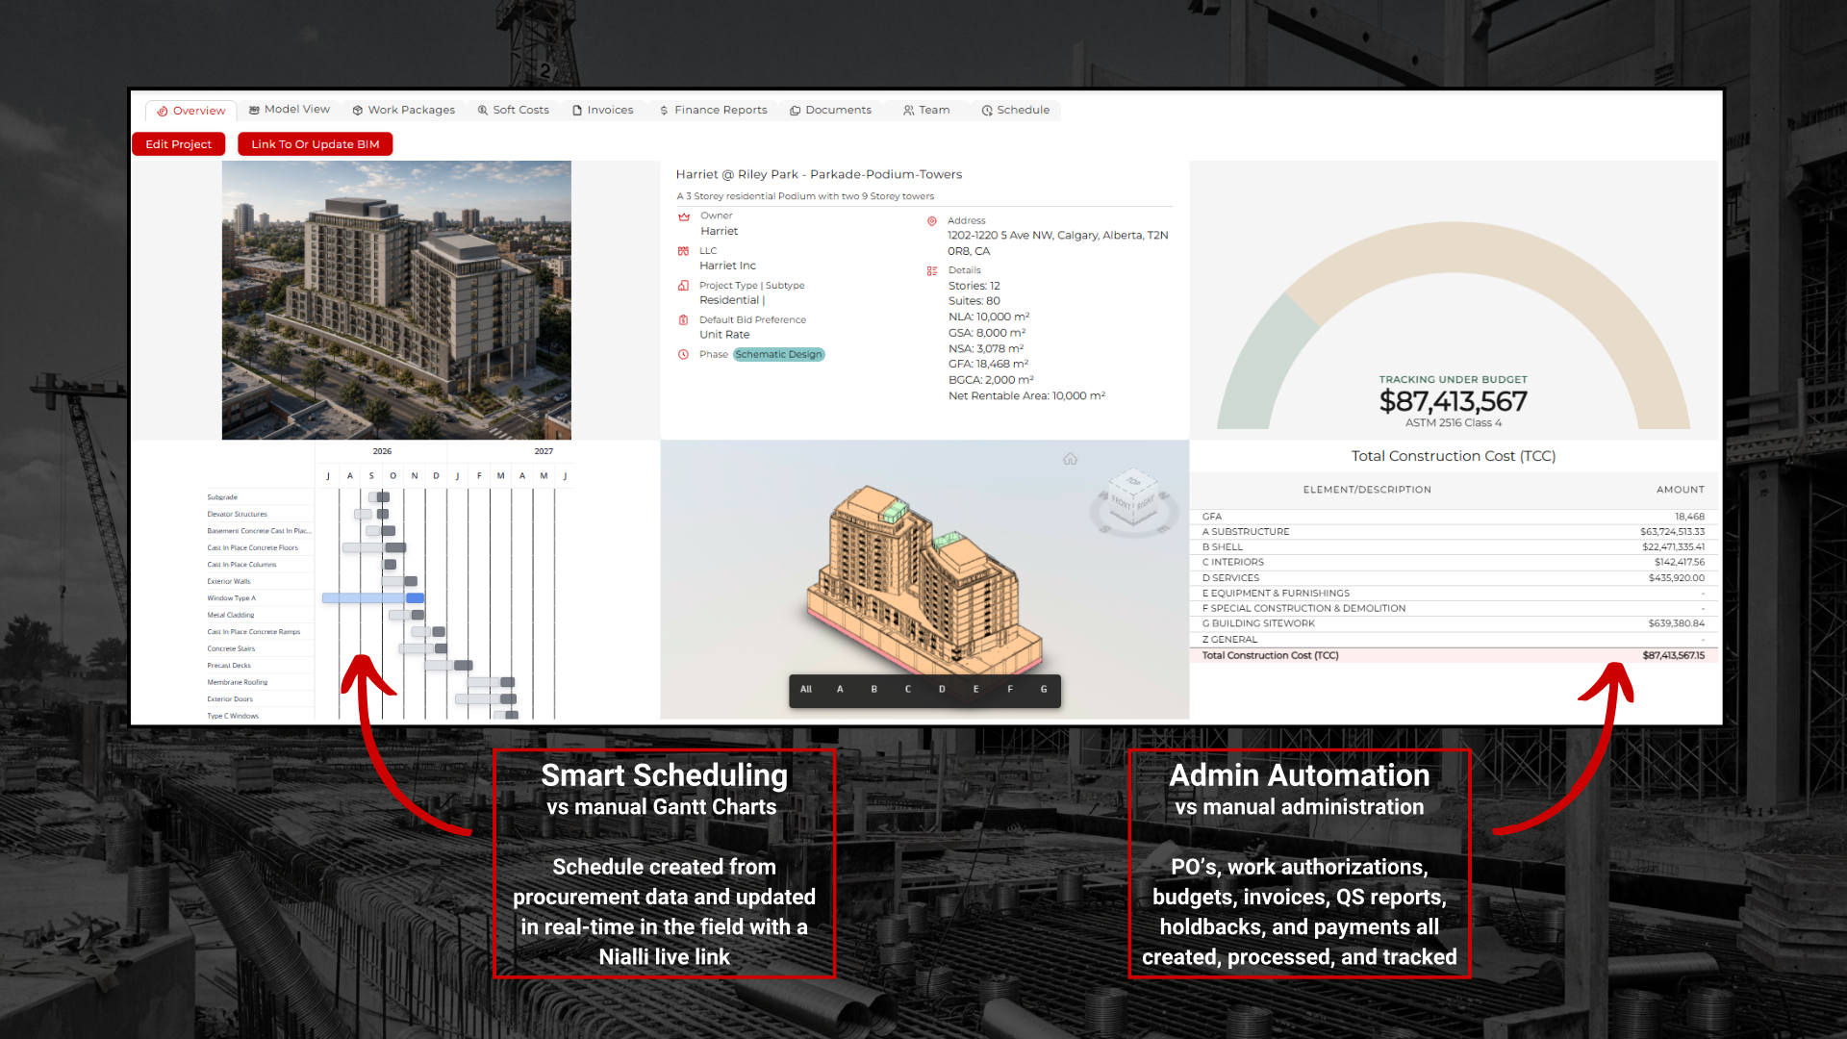Click the Precast Decks Gantt bar
1847x1039 pixels.
pos(449,666)
